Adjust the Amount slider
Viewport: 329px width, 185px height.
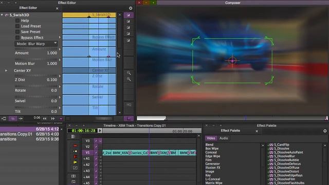coord(36,49)
